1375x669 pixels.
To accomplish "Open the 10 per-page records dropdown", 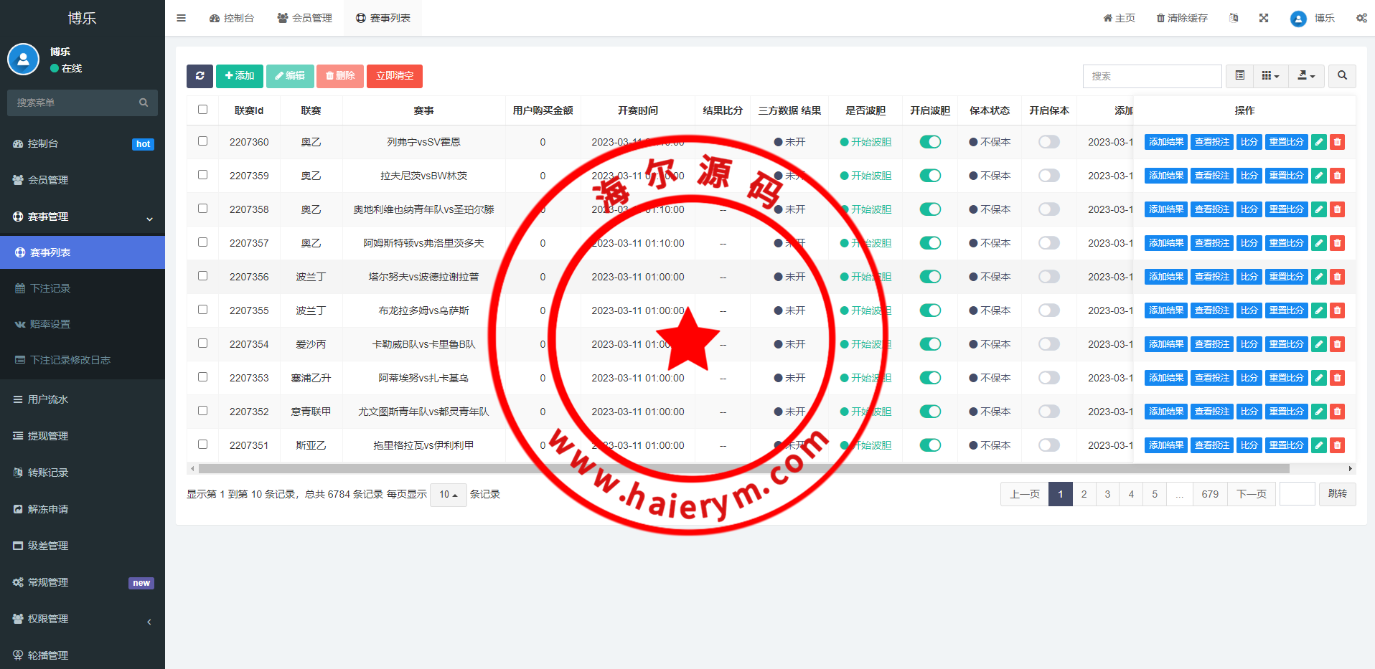I will (x=448, y=495).
